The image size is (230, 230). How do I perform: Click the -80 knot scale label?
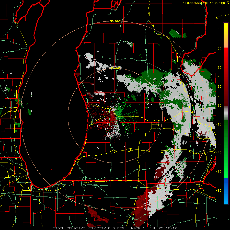pyautogui.click(x=218, y=191)
